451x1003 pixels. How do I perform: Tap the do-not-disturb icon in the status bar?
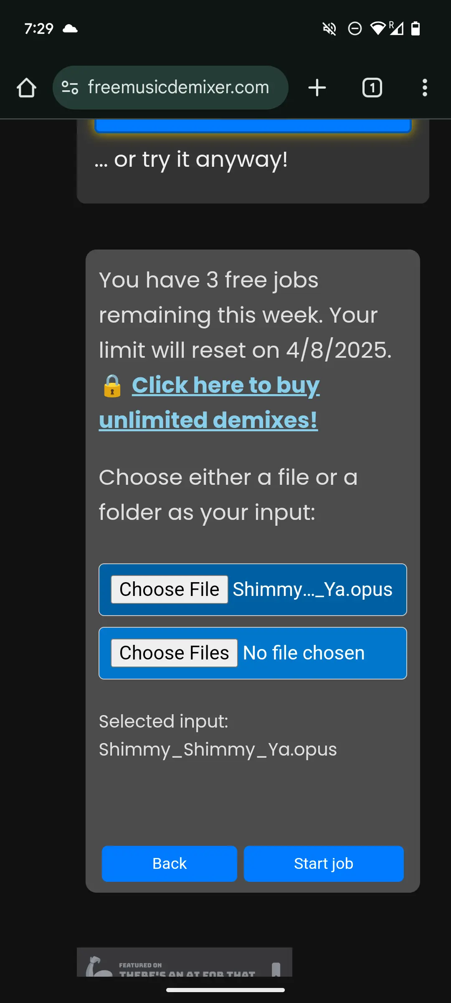pyautogui.click(x=355, y=28)
